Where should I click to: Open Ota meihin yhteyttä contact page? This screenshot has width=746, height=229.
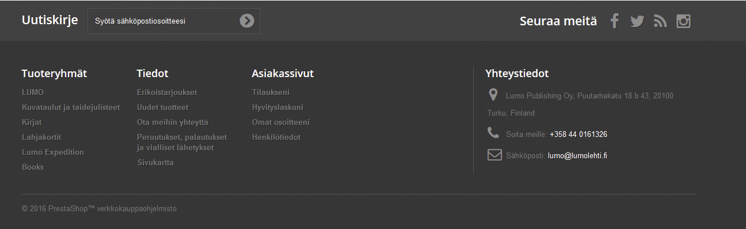coord(173,122)
